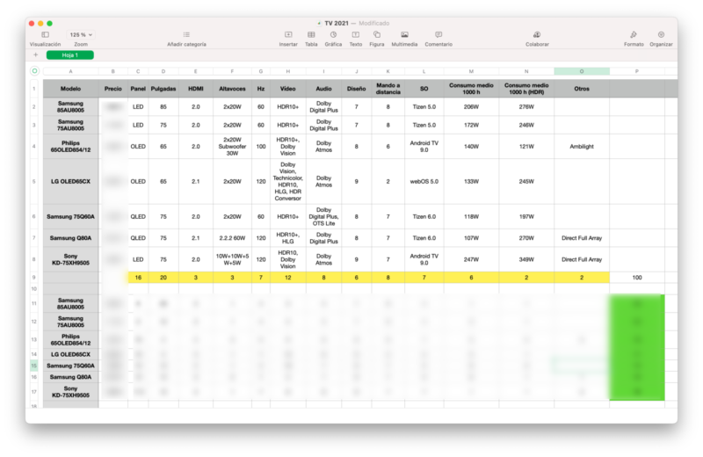Add a new table with Tabla icon
This screenshot has width=703, height=457.
[311, 35]
